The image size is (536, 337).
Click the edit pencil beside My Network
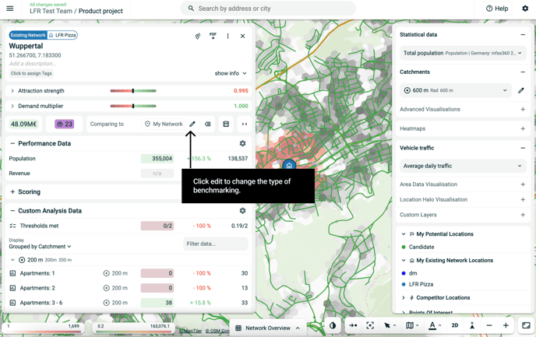click(x=192, y=125)
